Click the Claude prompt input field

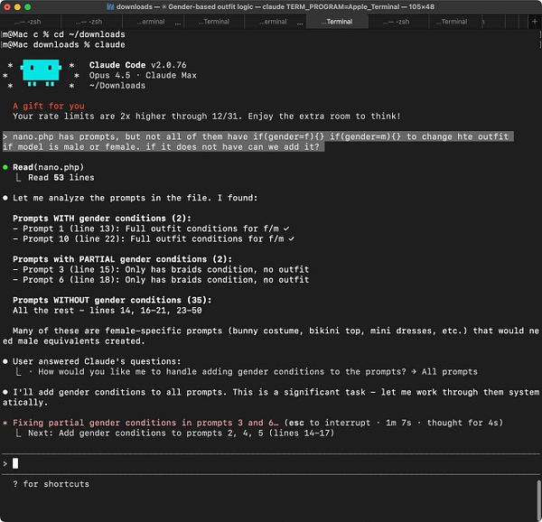coord(271,463)
